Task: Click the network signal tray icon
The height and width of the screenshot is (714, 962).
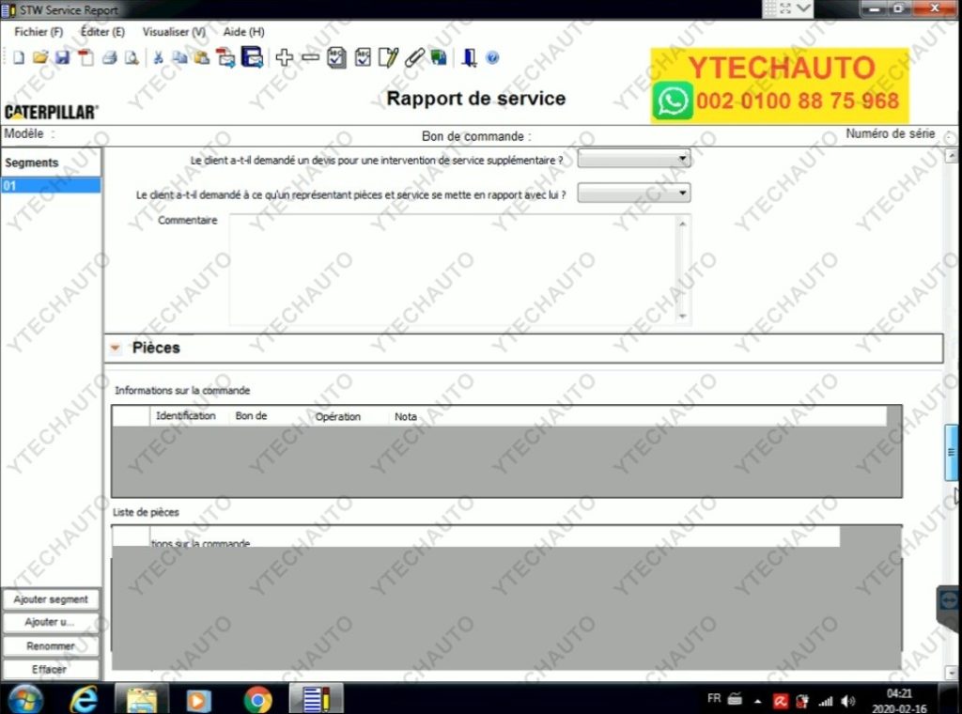Action: pos(826,701)
